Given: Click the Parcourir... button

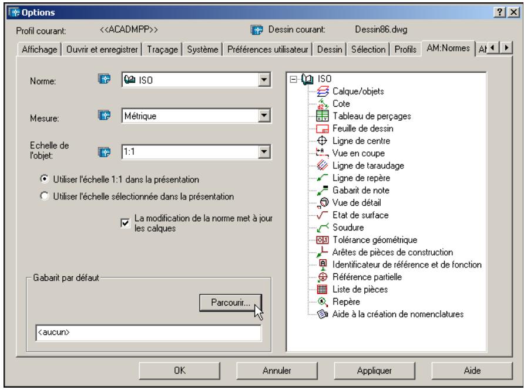Looking at the screenshot, I should click(231, 303).
